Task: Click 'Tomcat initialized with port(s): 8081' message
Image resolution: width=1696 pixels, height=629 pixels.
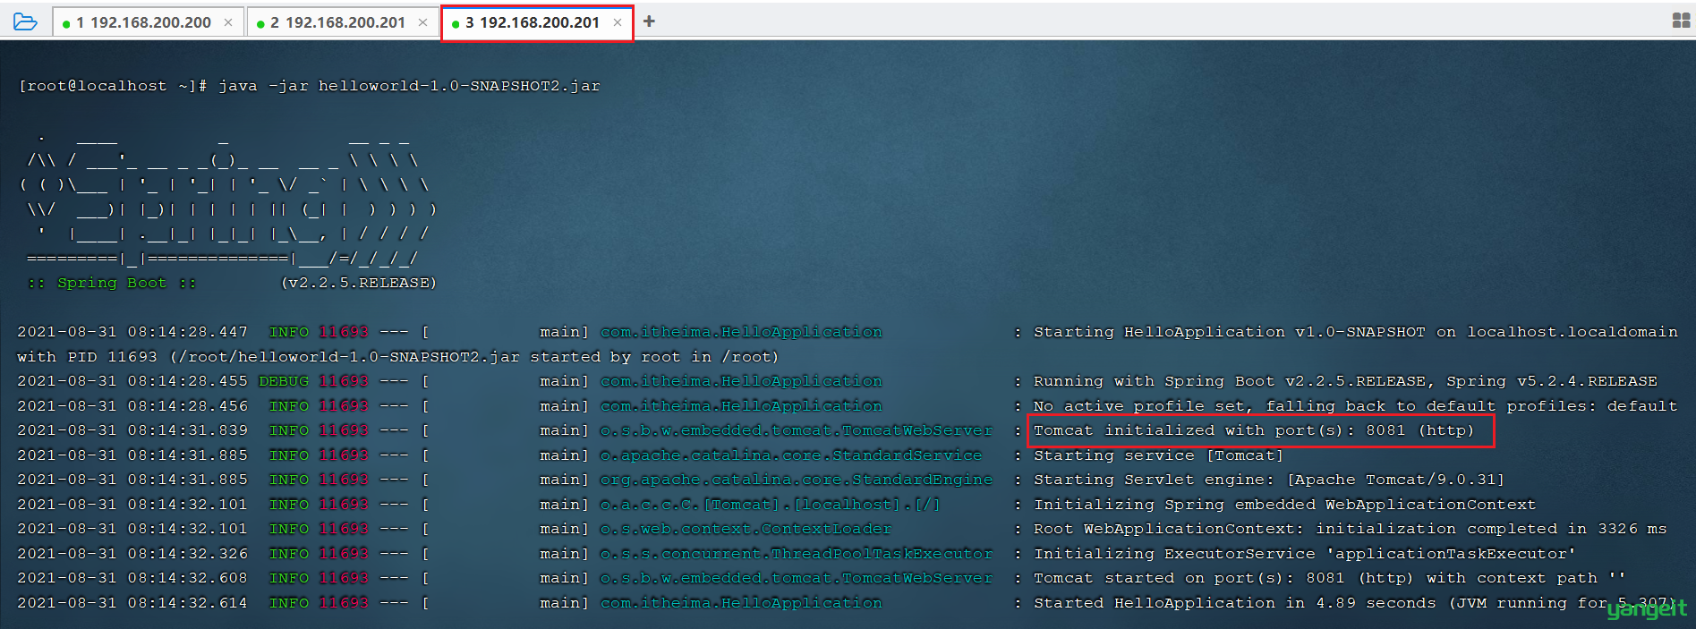Action: tap(1253, 430)
